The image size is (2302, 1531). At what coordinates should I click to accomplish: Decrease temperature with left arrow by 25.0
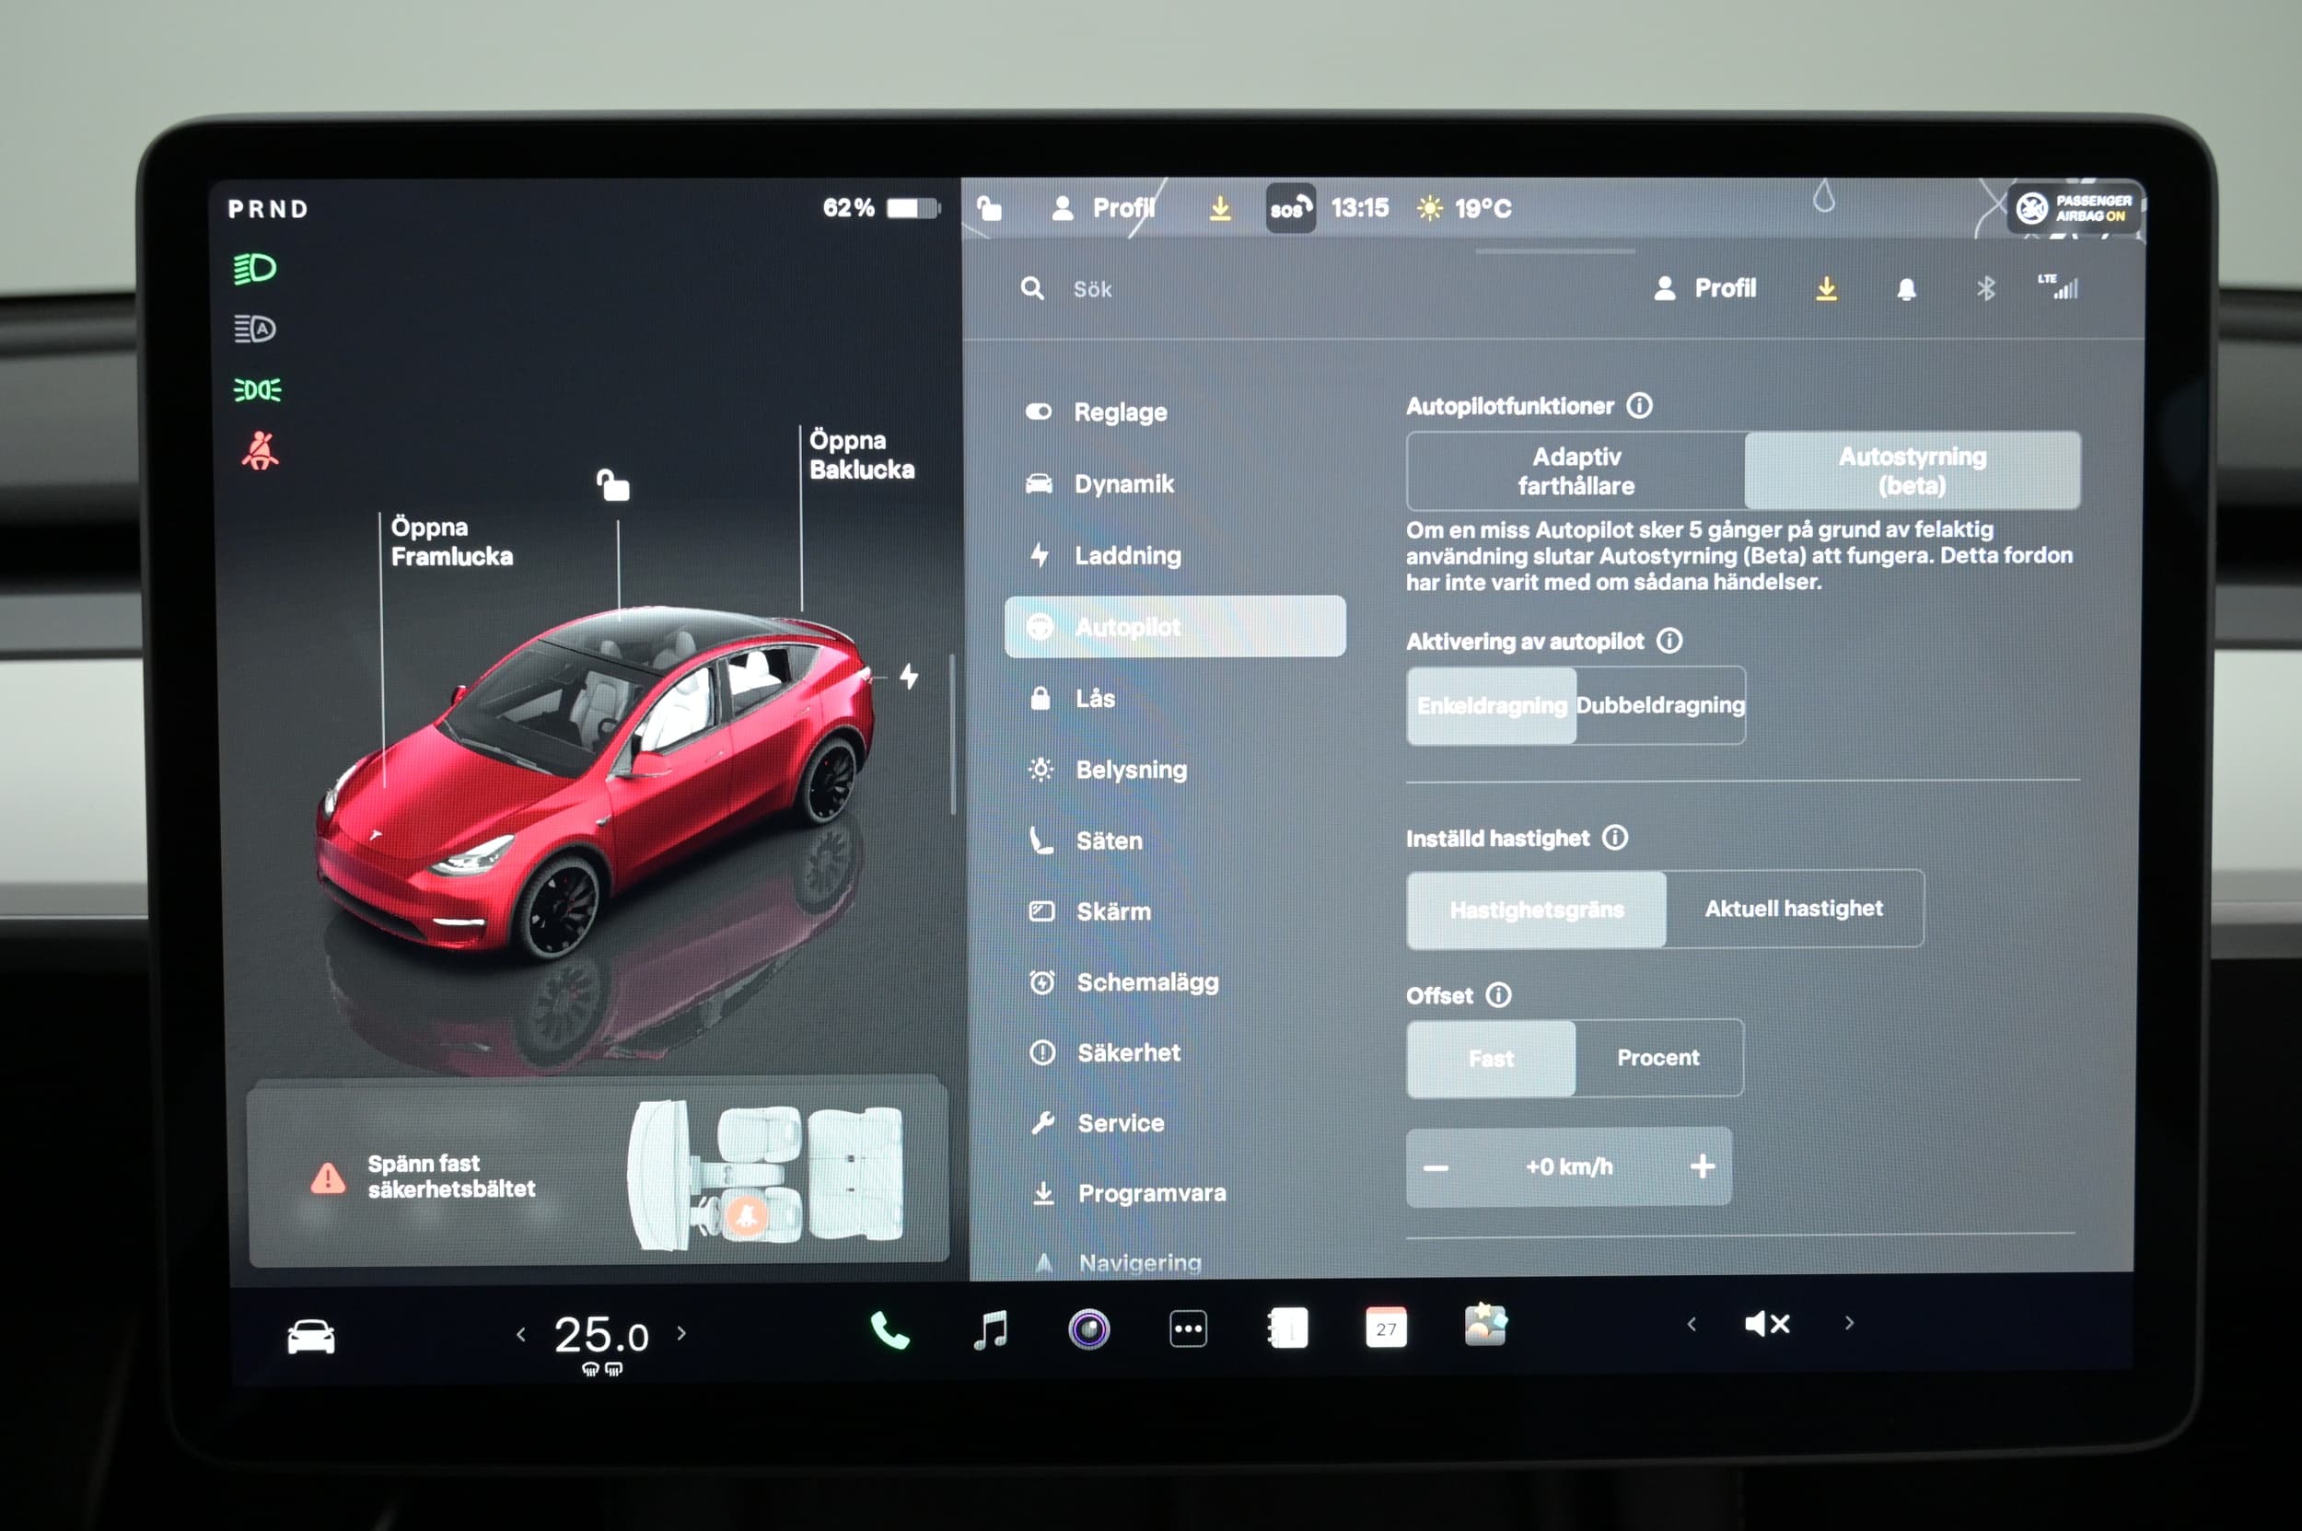pos(520,1334)
